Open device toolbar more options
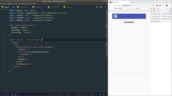The image size is (172, 96). point(148,8)
